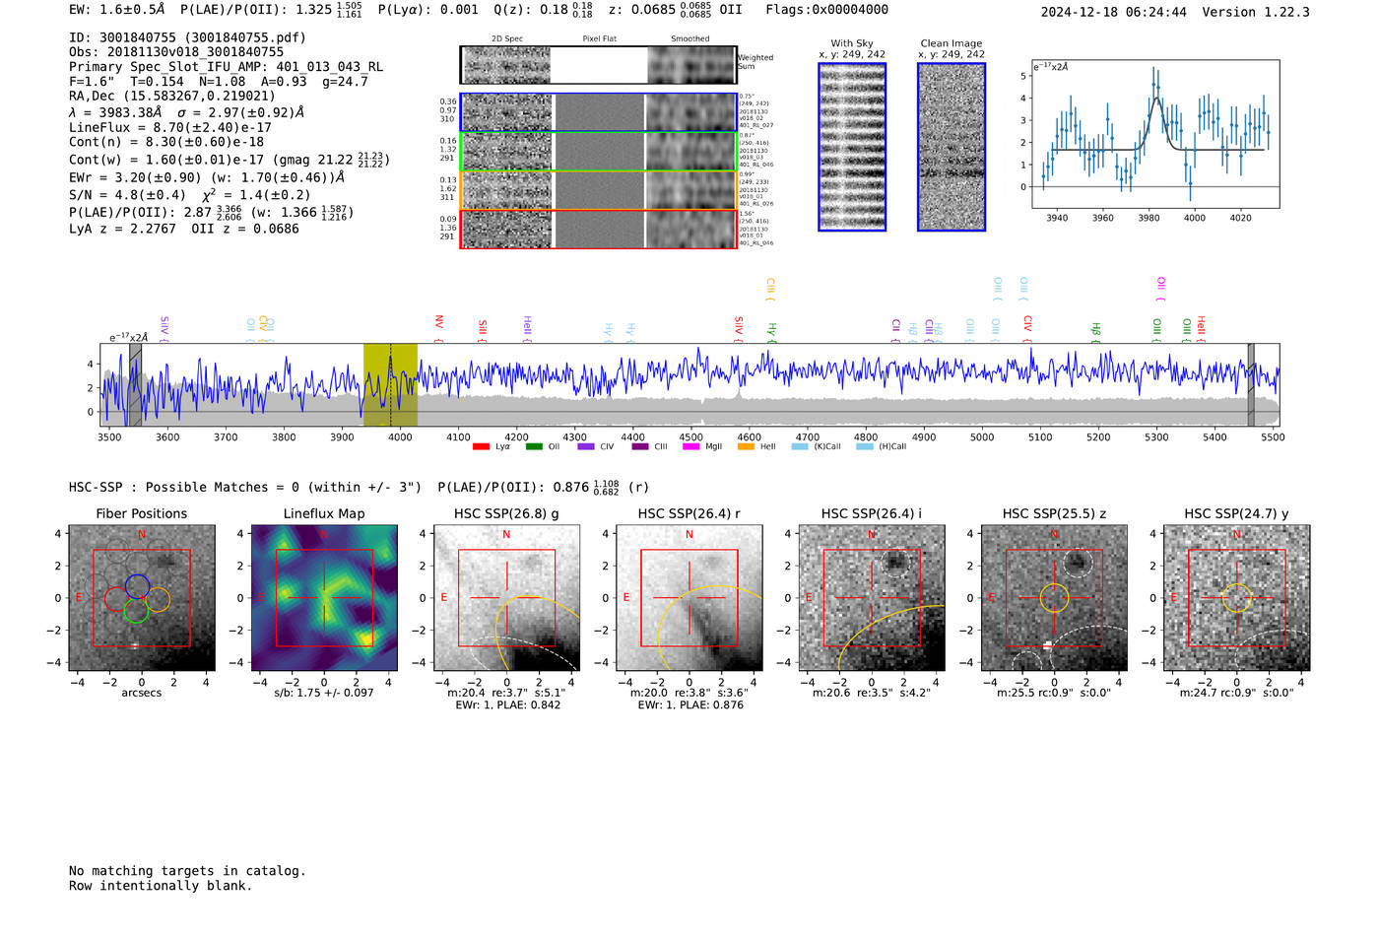The image size is (1379, 939).
Task: Click the λ = 3983.38Å wavelength line
Action: click(x=186, y=112)
